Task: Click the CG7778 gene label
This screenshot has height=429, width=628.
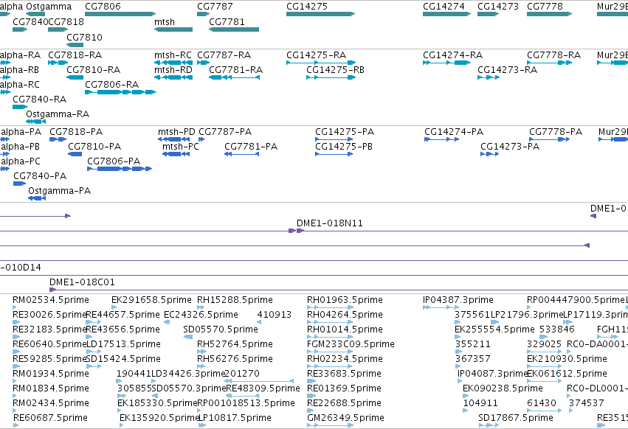Action: [x=545, y=7]
